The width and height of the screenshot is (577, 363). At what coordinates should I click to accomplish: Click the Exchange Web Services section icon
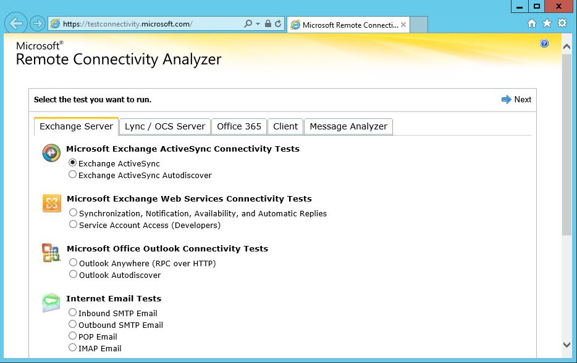[x=51, y=203]
